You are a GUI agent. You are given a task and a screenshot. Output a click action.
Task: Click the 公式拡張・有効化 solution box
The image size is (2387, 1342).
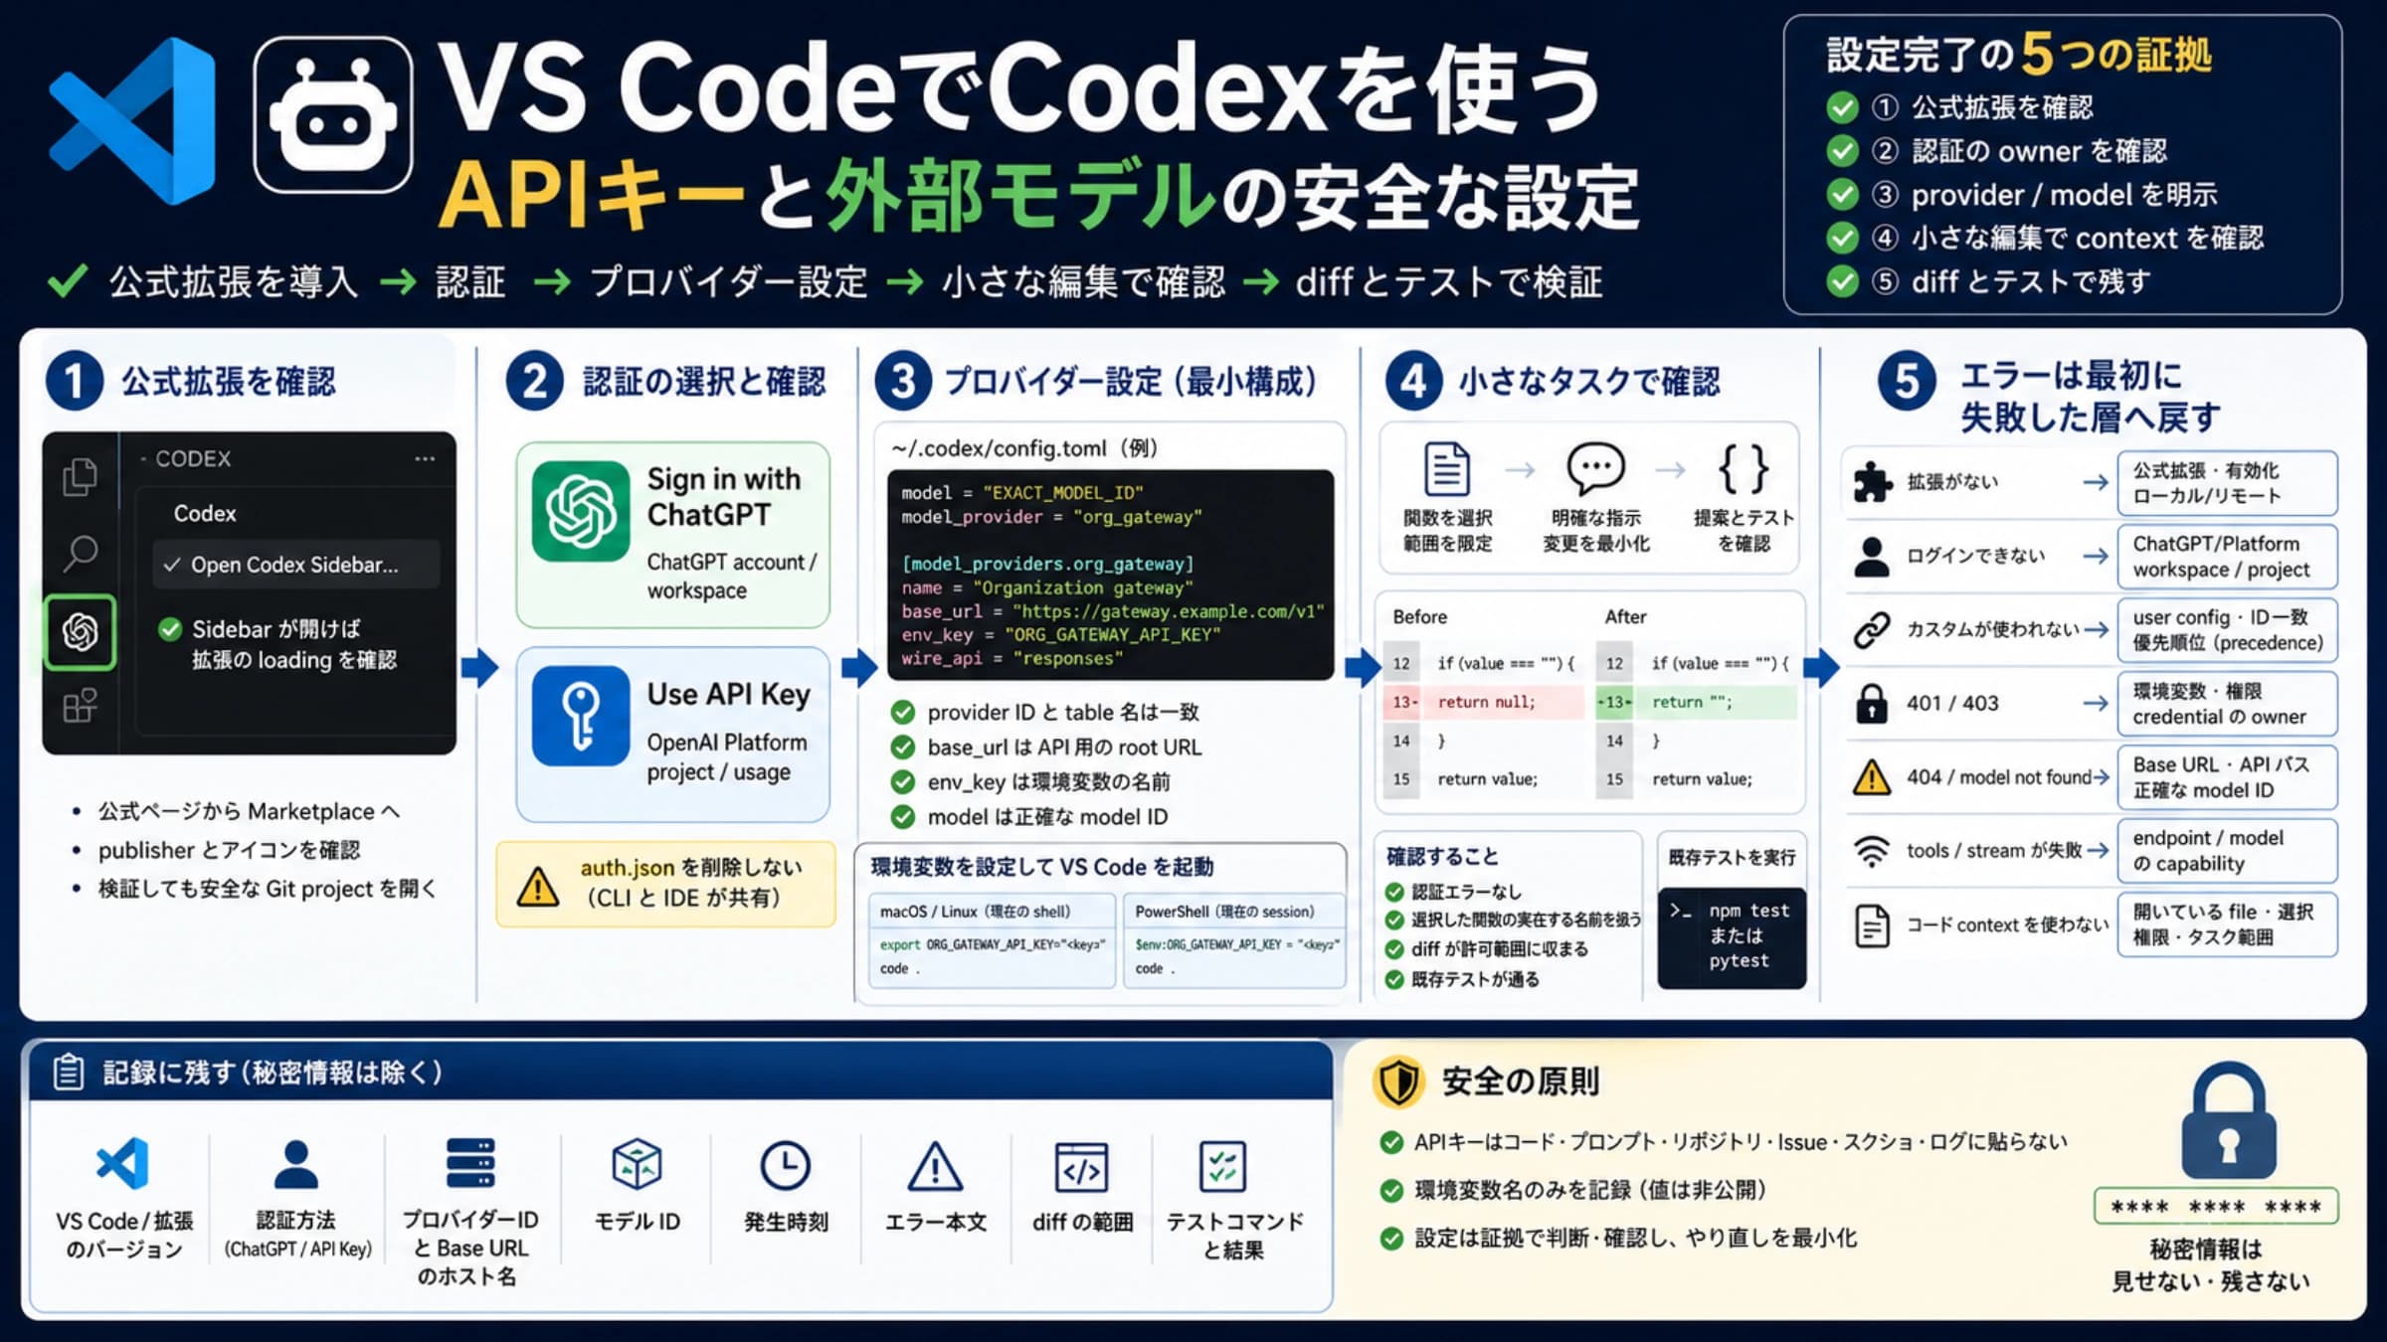(2227, 483)
